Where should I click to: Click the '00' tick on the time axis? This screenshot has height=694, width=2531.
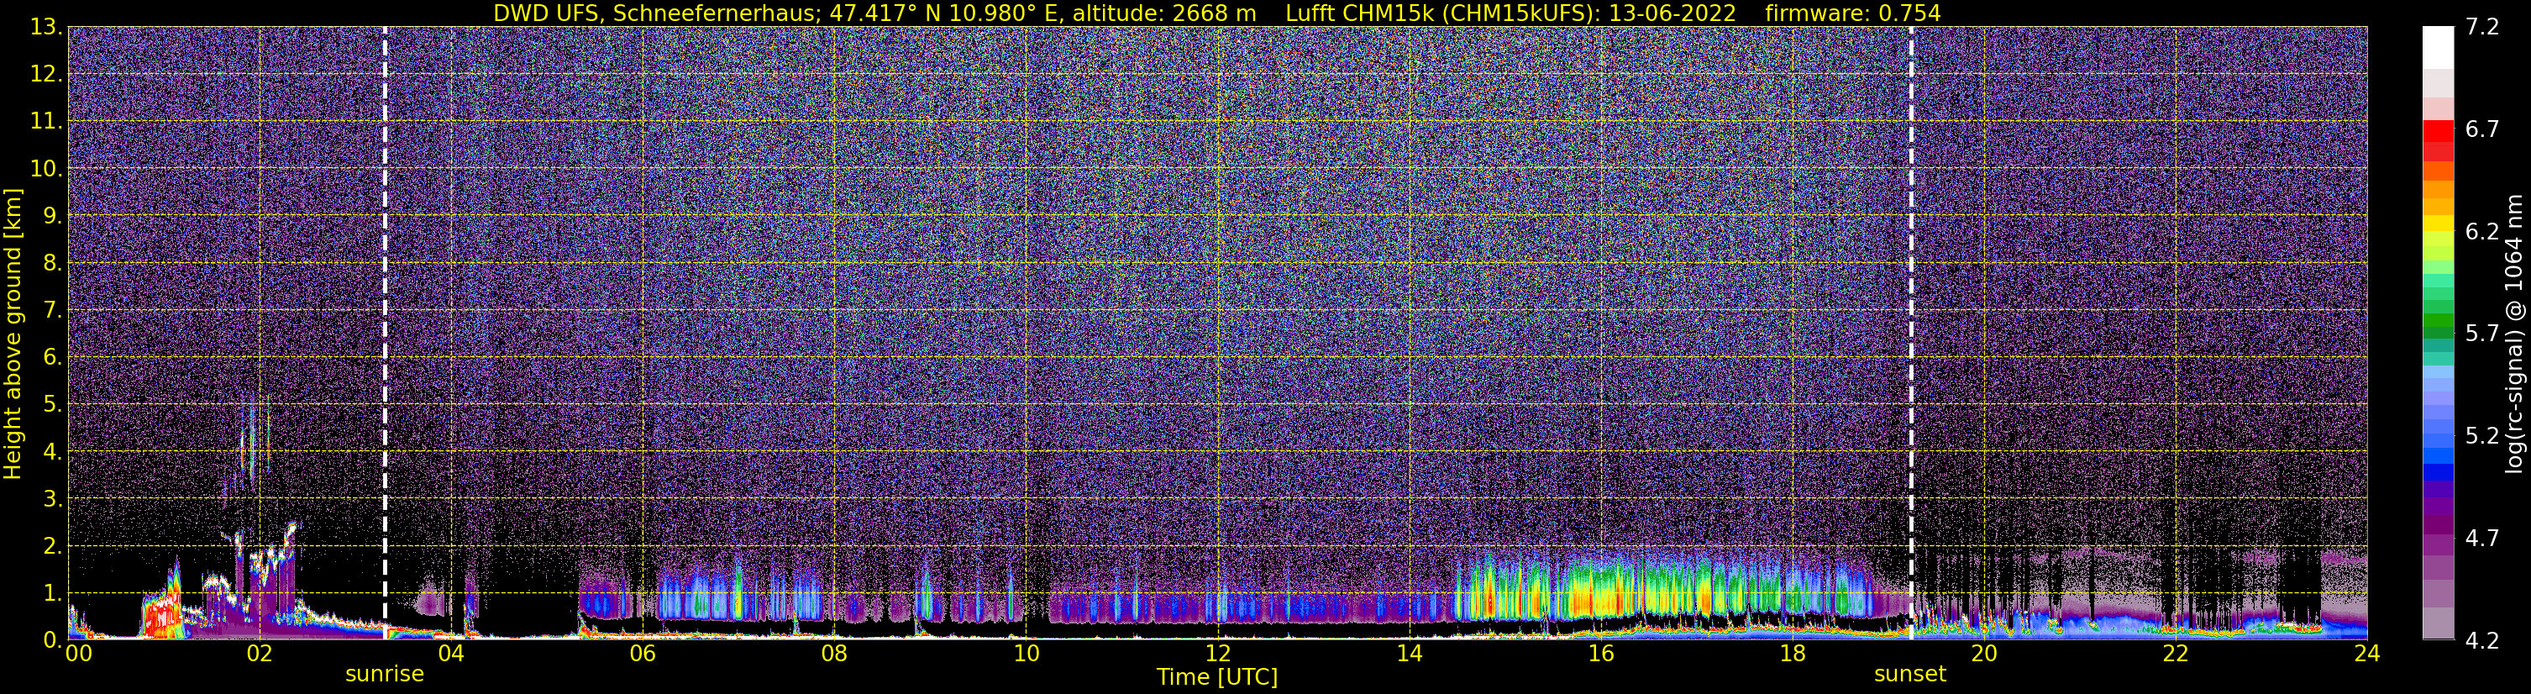(79, 655)
